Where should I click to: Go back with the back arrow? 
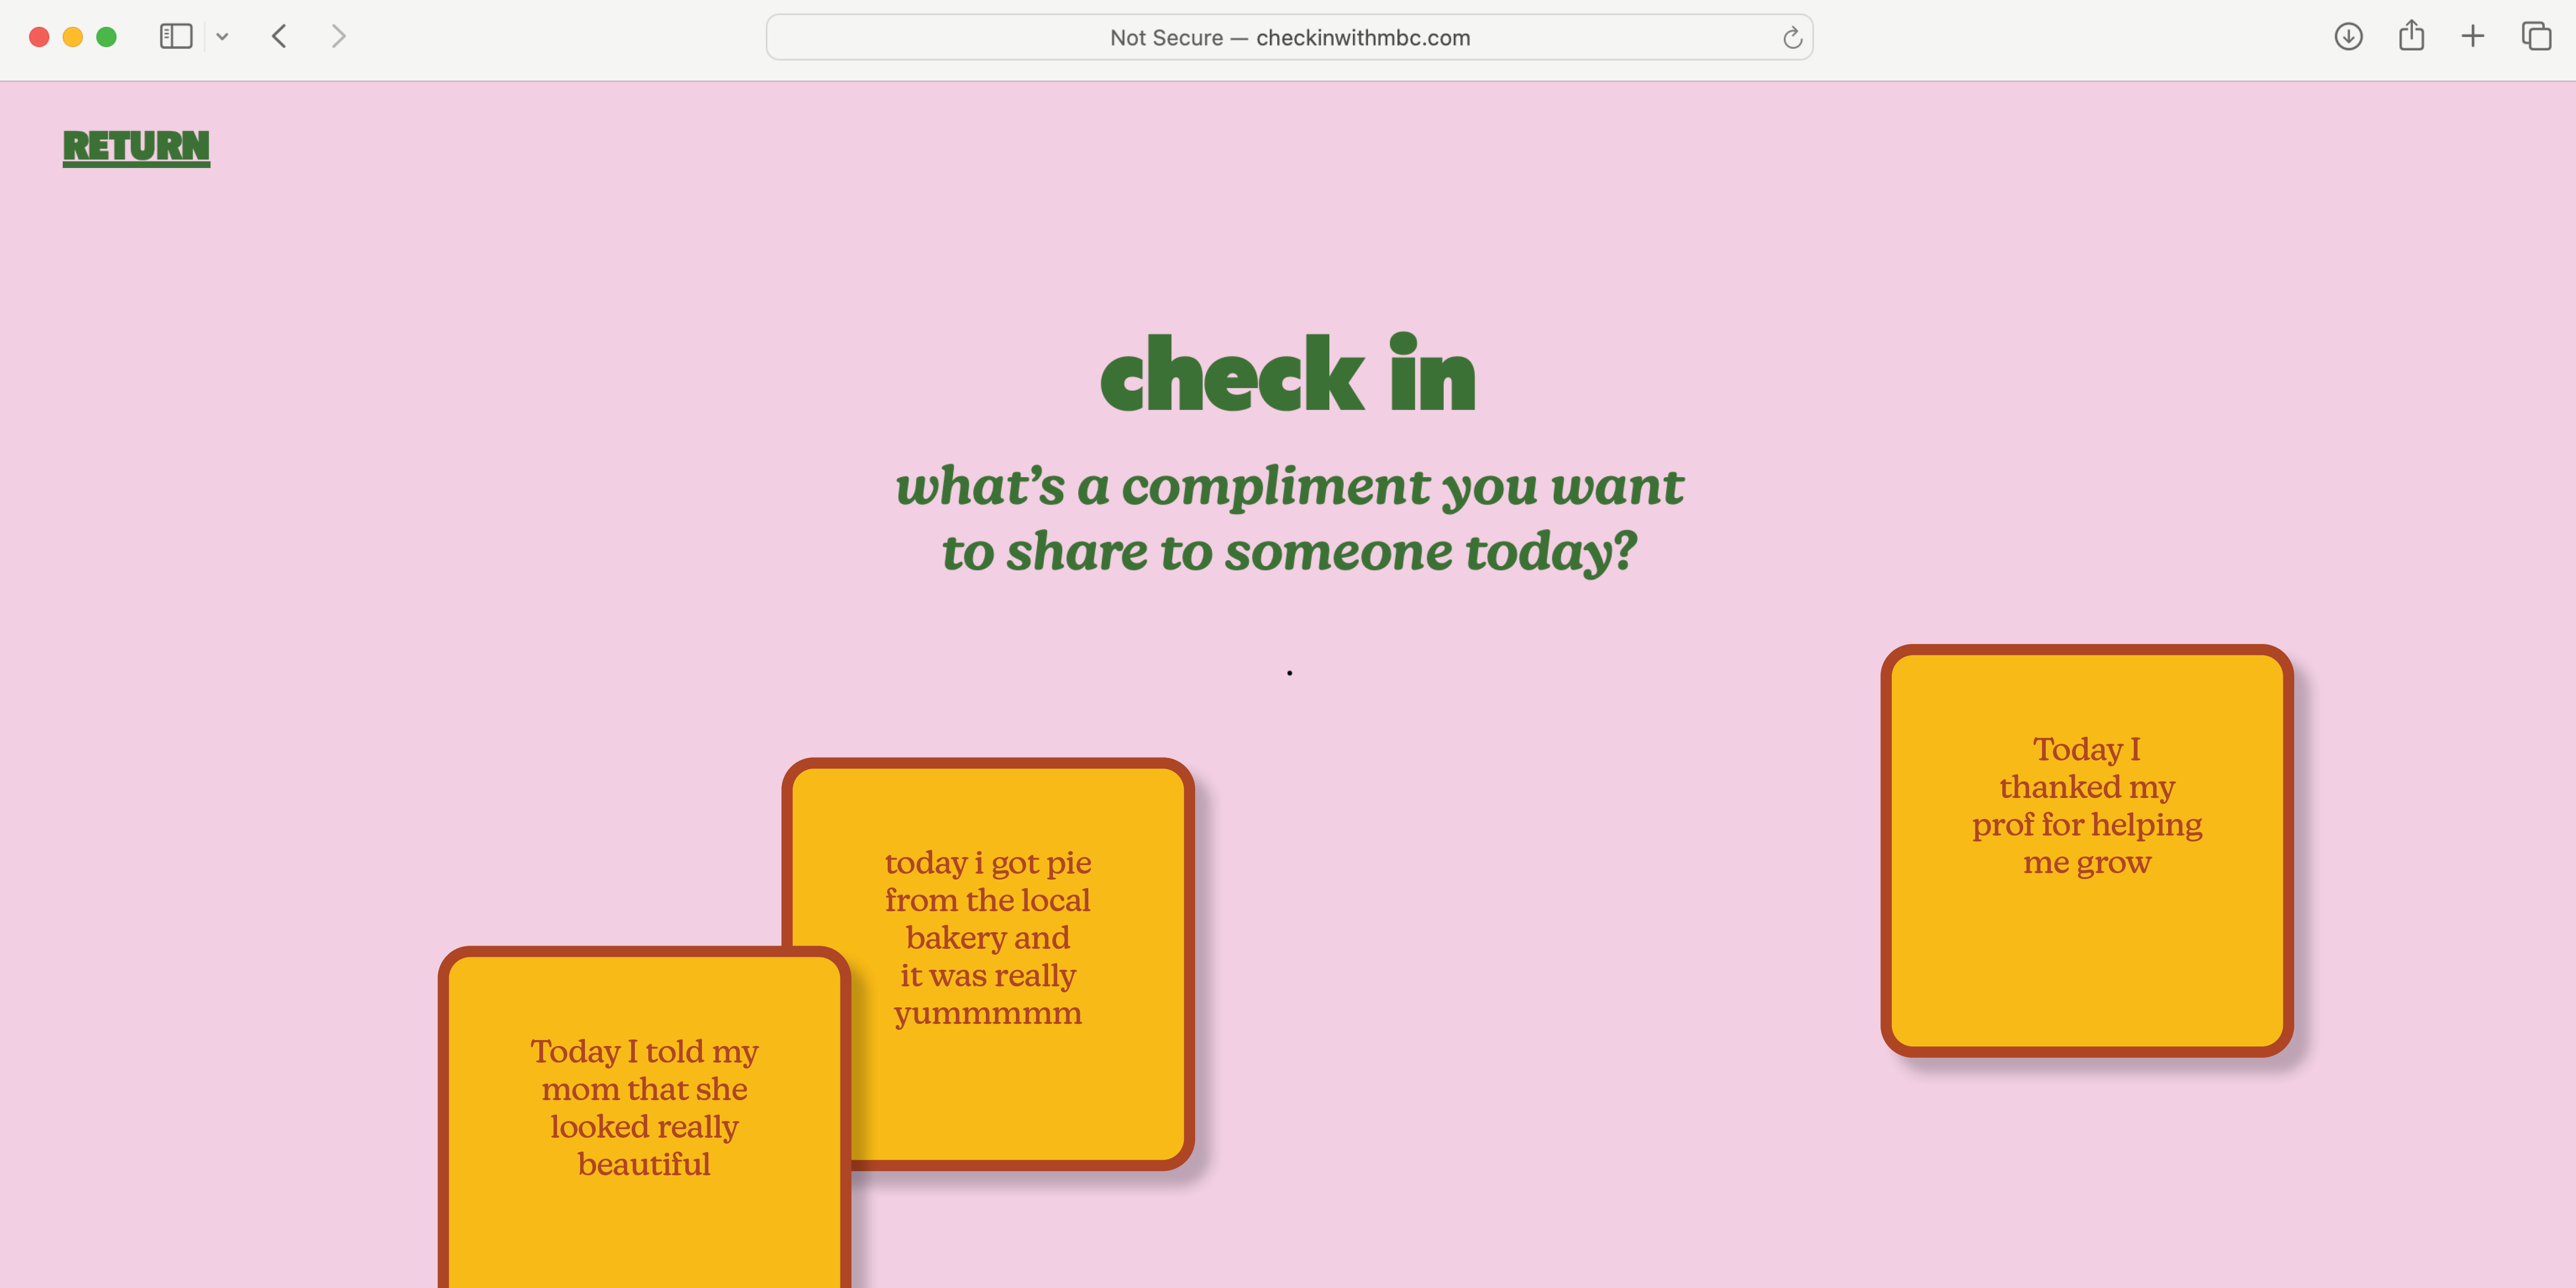point(280,37)
